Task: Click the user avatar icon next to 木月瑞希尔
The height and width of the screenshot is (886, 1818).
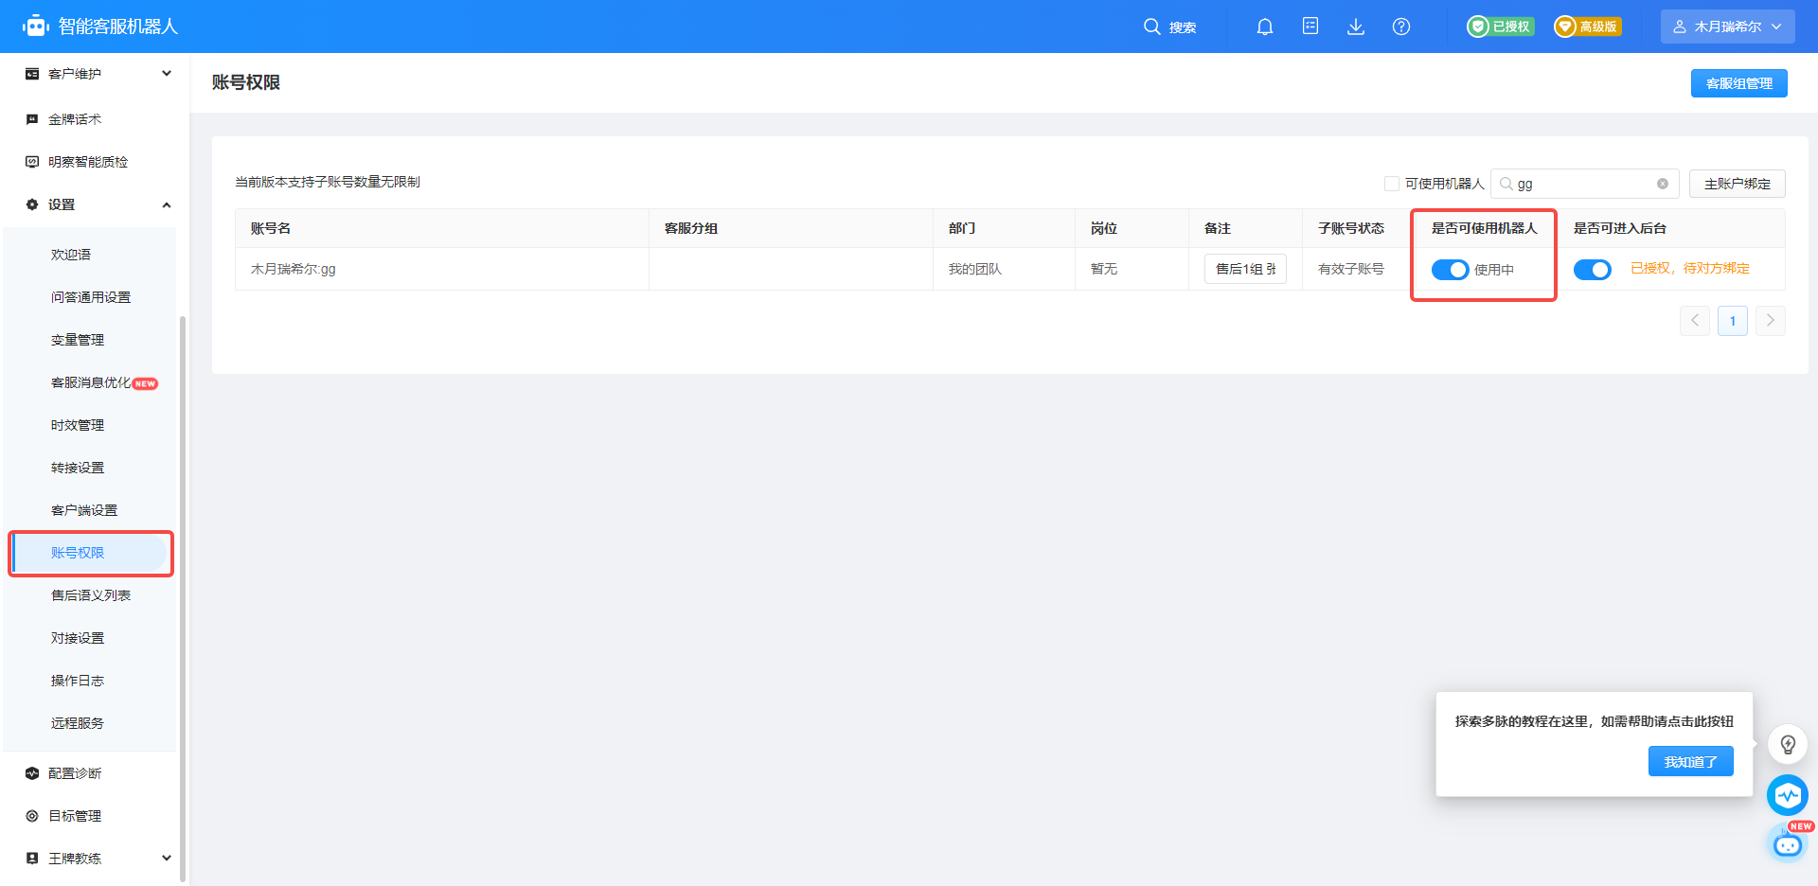Action: 1680,27
